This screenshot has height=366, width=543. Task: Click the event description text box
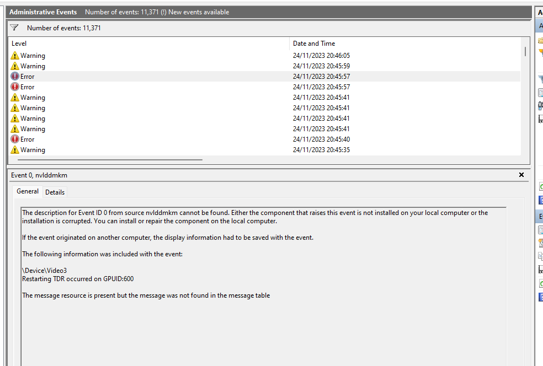[x=263, y=287]
